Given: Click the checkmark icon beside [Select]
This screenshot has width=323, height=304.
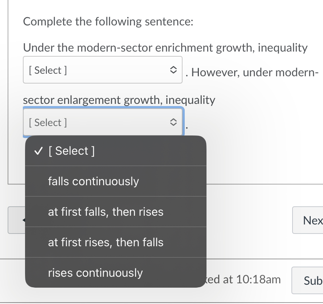Looking at the screenshot, I should pyautogui.click(x=38, y=151).
